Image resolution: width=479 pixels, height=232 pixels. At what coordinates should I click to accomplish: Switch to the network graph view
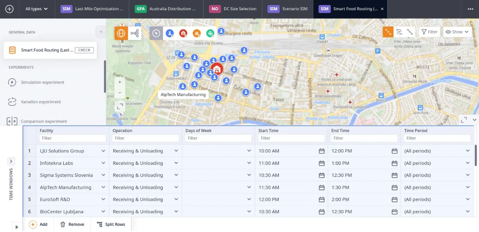(135, 33)
